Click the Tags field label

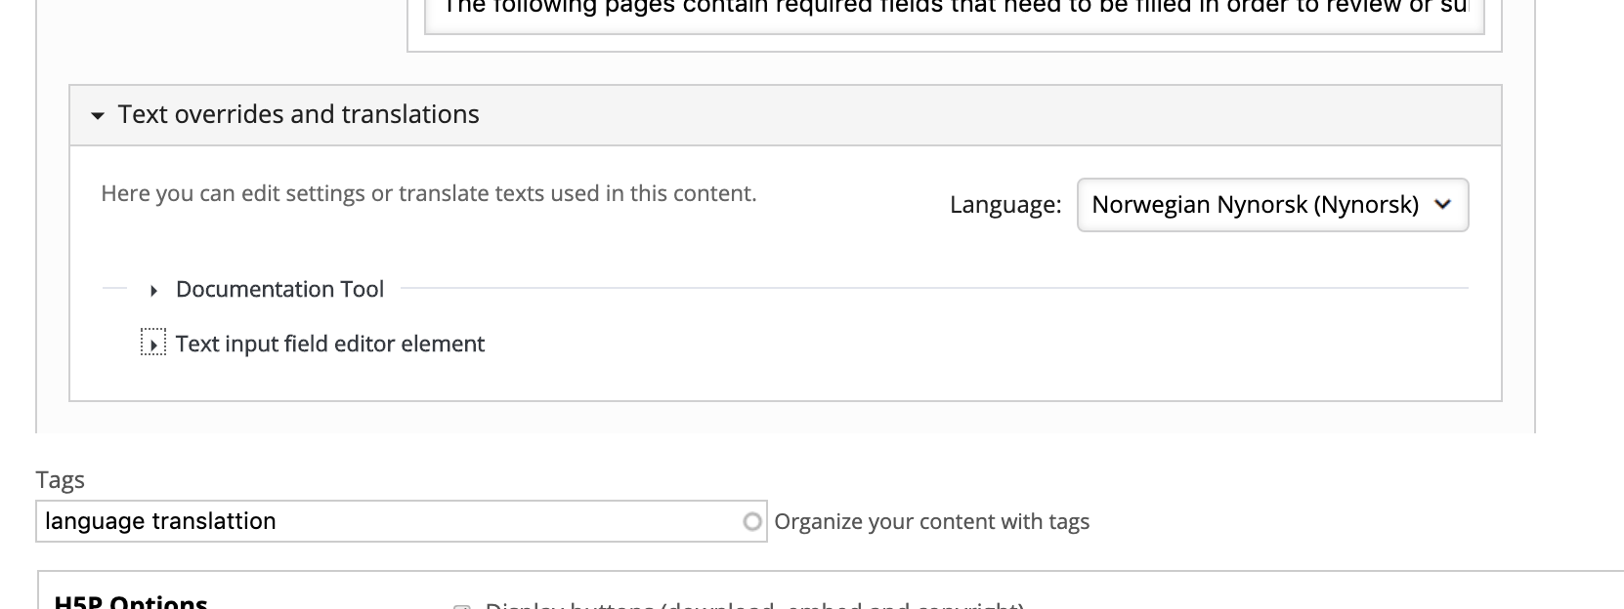point(61,480)
